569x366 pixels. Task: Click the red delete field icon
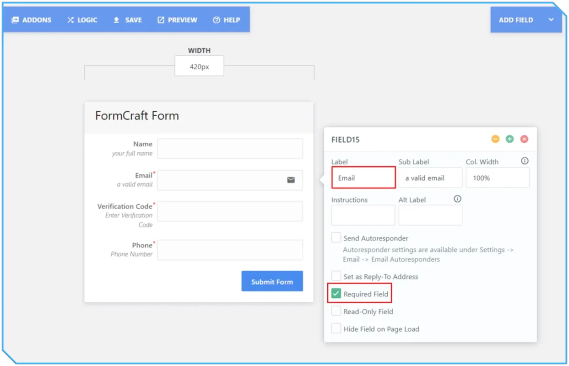[x=524, y=139]
